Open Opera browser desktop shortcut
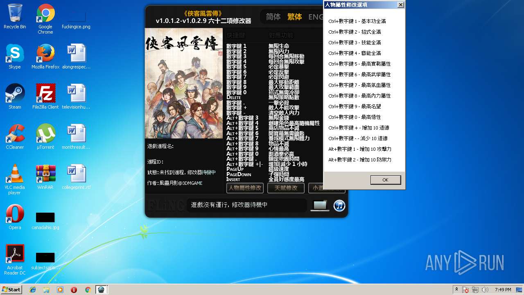The width and height of the screenshot is (524, 295). (15, 217)
